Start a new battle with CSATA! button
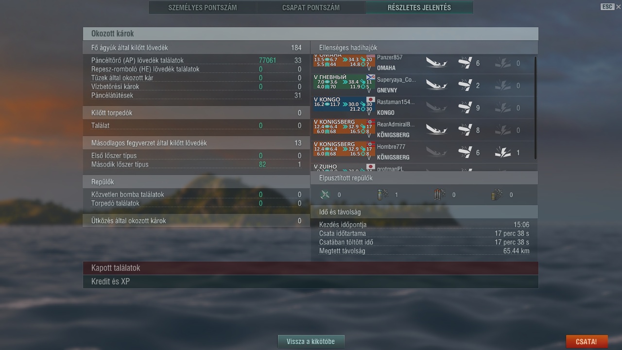622x350 pixels. (x=587, y=341)
